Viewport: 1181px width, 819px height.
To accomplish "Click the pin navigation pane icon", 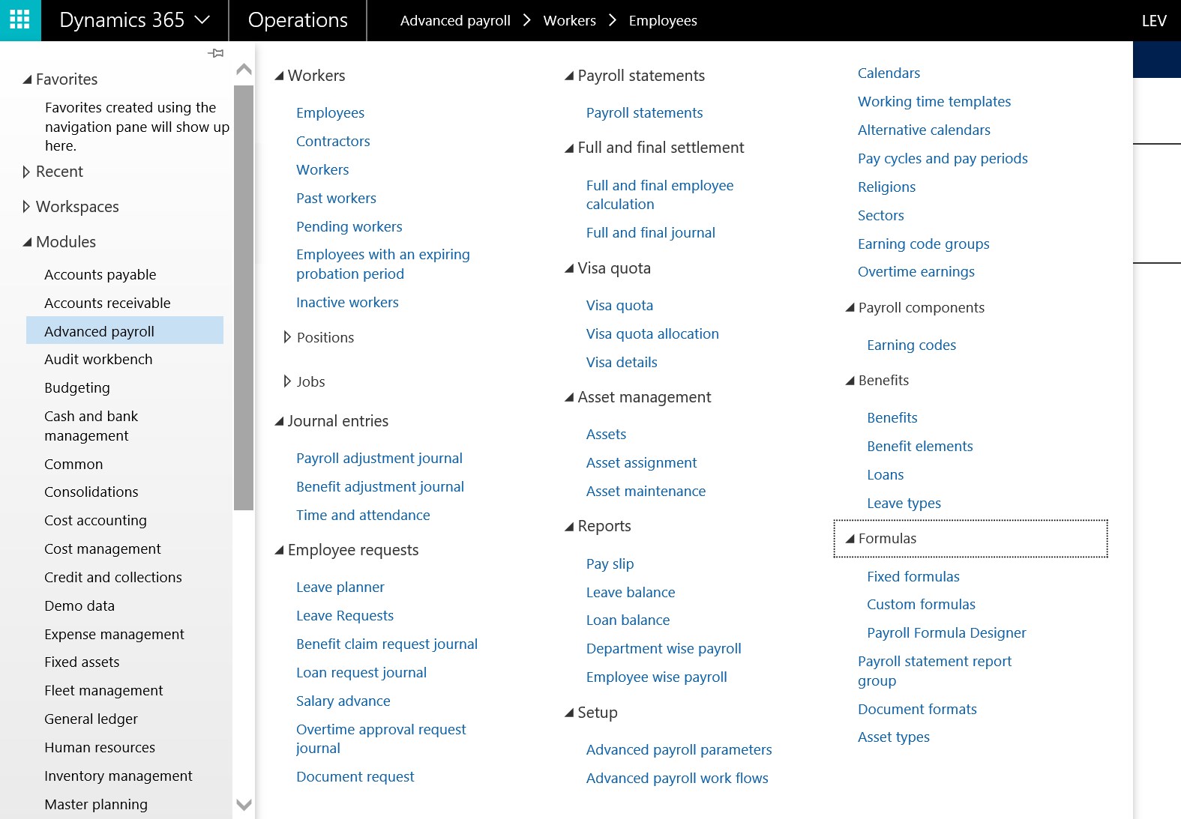I will click(216, 53).
